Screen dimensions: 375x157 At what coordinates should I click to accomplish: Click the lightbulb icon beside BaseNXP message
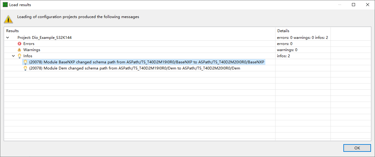point(25,62)
